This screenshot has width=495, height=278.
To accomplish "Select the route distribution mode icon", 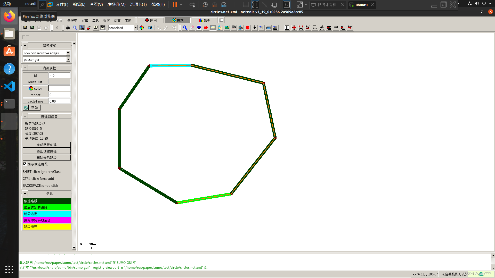I will [x=220, y=28].
